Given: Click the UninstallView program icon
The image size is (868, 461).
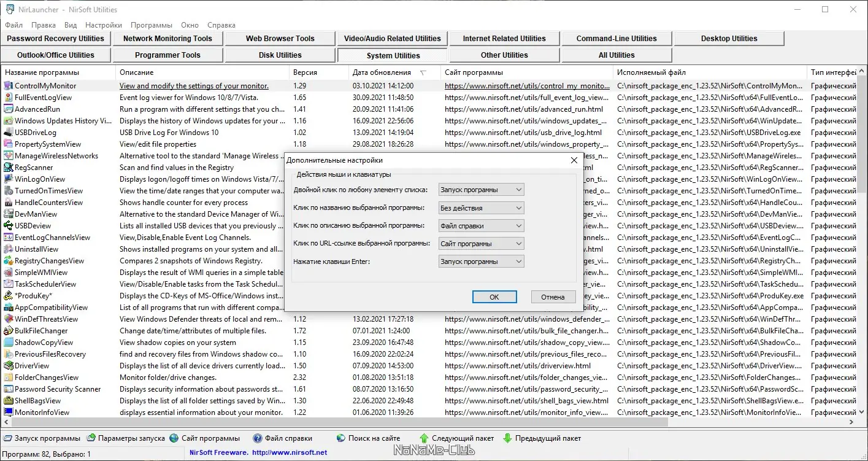Looking at the screenshot, I should 8,249.
